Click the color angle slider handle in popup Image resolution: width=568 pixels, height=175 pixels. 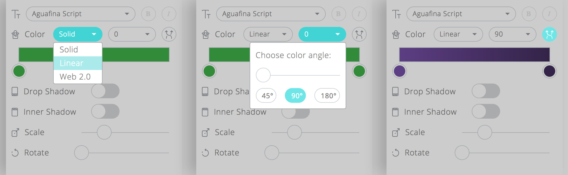coord(263,75)
